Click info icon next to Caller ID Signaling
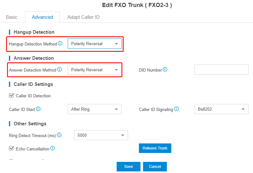The width and height of the screenshot is (253, 173). [176, 109]
